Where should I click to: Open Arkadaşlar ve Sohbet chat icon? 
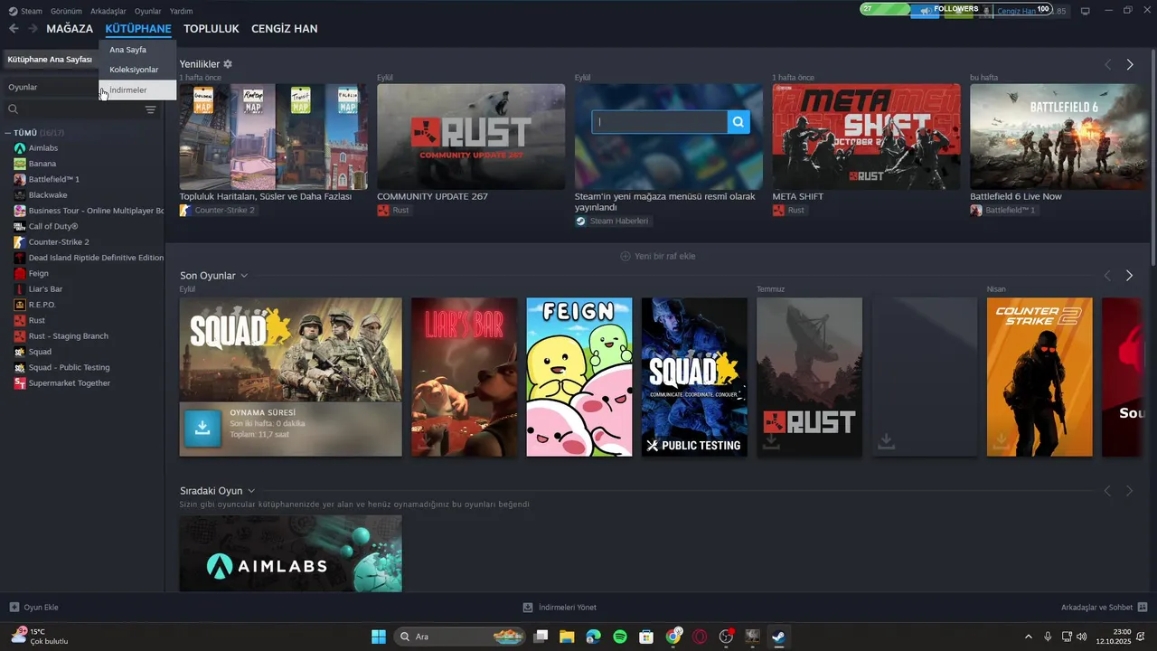(1143, 607)
